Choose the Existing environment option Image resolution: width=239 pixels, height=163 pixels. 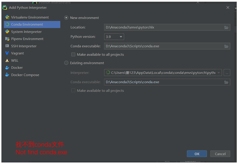click(66, 63)
